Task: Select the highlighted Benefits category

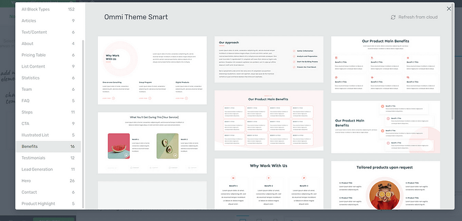Action: [48, 146]
